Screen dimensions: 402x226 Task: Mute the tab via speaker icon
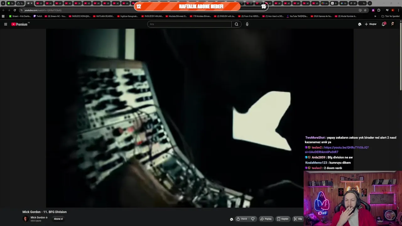(28, 3)
